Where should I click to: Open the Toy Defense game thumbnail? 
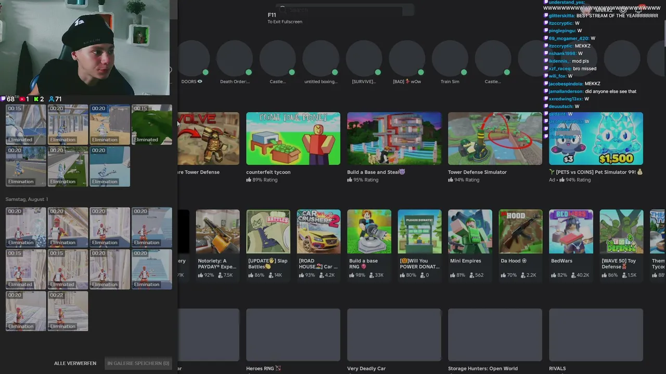click(621, 232)
